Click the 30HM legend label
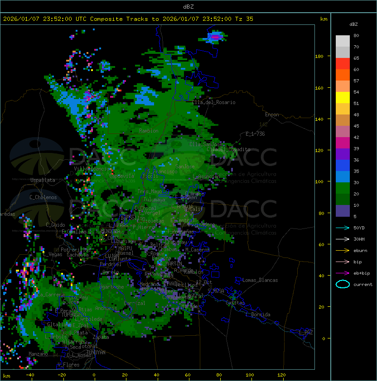This screenshot has width=377, height=381. pyautogui.click(x=359, y=239)
